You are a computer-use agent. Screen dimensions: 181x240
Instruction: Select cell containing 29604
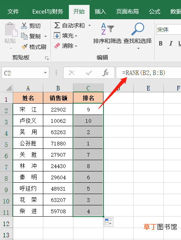58,177
